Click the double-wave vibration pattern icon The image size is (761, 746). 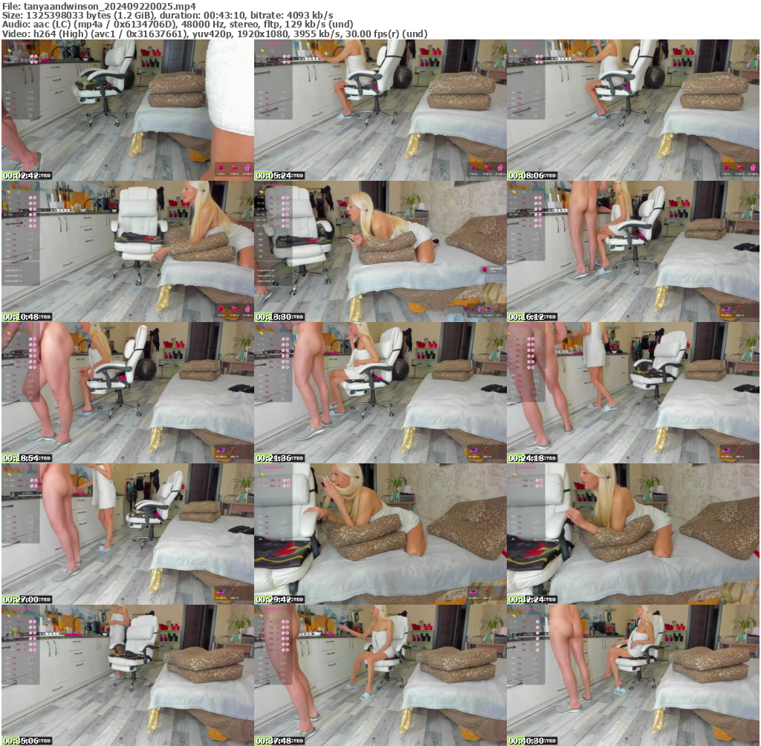[x=30, y=97]
